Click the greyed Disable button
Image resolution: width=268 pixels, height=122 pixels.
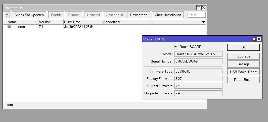tap(74, 15)
